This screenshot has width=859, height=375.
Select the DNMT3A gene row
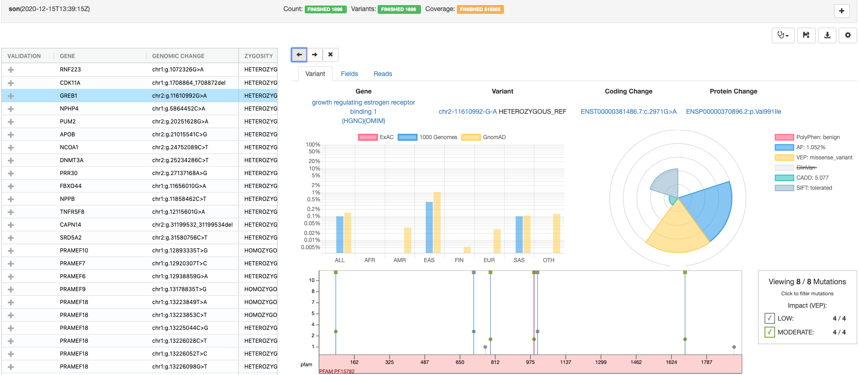[x=139, y=160]
